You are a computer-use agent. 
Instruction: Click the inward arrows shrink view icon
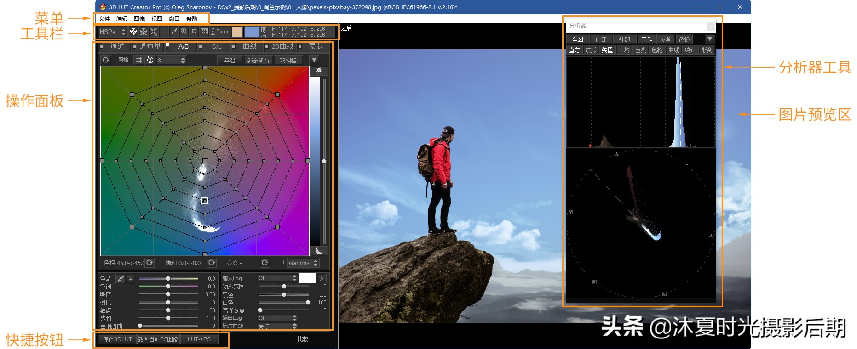[x=154, y=31]
